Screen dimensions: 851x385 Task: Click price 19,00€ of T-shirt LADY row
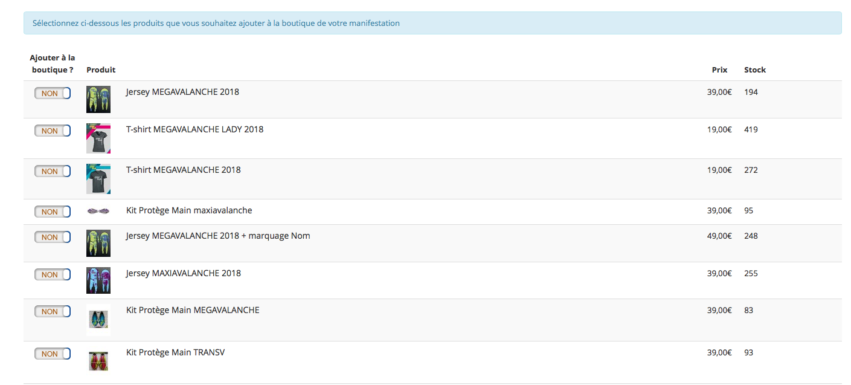click(x=719, y=129)
